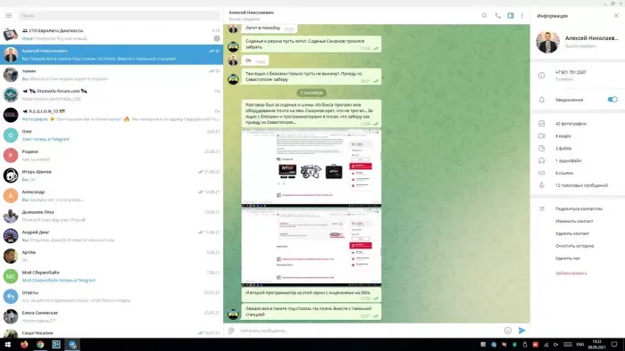The image size is (625, 351).
Task: Open the СТО ЕвроАвто Диагносты group chat
Action: (112, 34)
